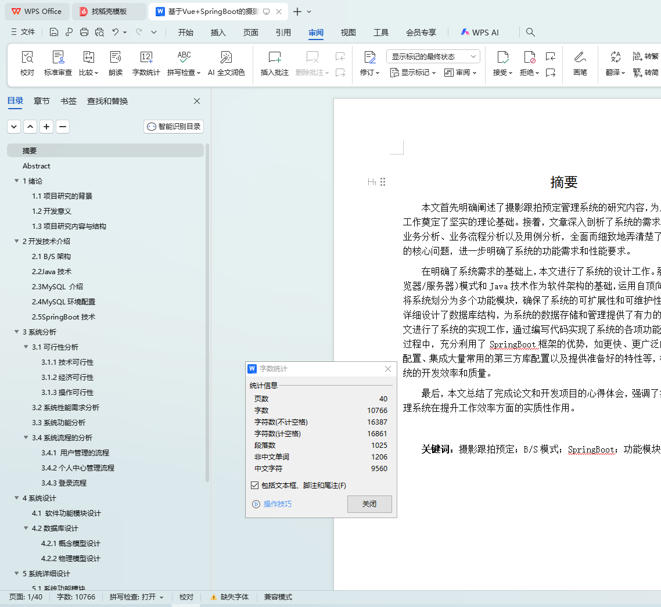Click previous change icon beside 拒绝
Viewport: 661px width, 607px height.
(550, 56)
